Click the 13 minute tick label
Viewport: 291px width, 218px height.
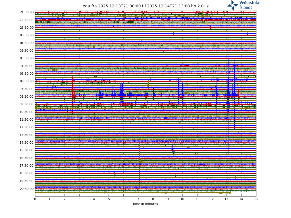pyautogui.click(x=226, y=199)
